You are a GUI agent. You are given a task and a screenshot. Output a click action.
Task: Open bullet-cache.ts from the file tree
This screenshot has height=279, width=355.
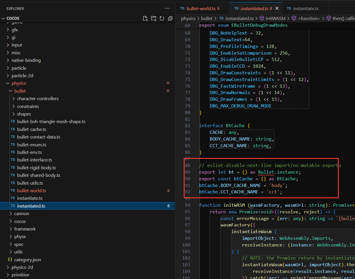[32, 129]
